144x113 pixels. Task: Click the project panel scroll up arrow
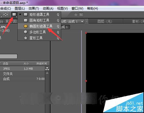pos(47,73)
